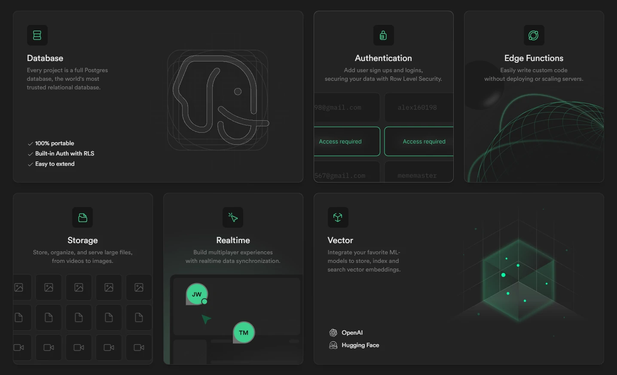Viewport: 617px width, 375px height.
Task: Open the Vector card title
Action: (x=340, y=240)
